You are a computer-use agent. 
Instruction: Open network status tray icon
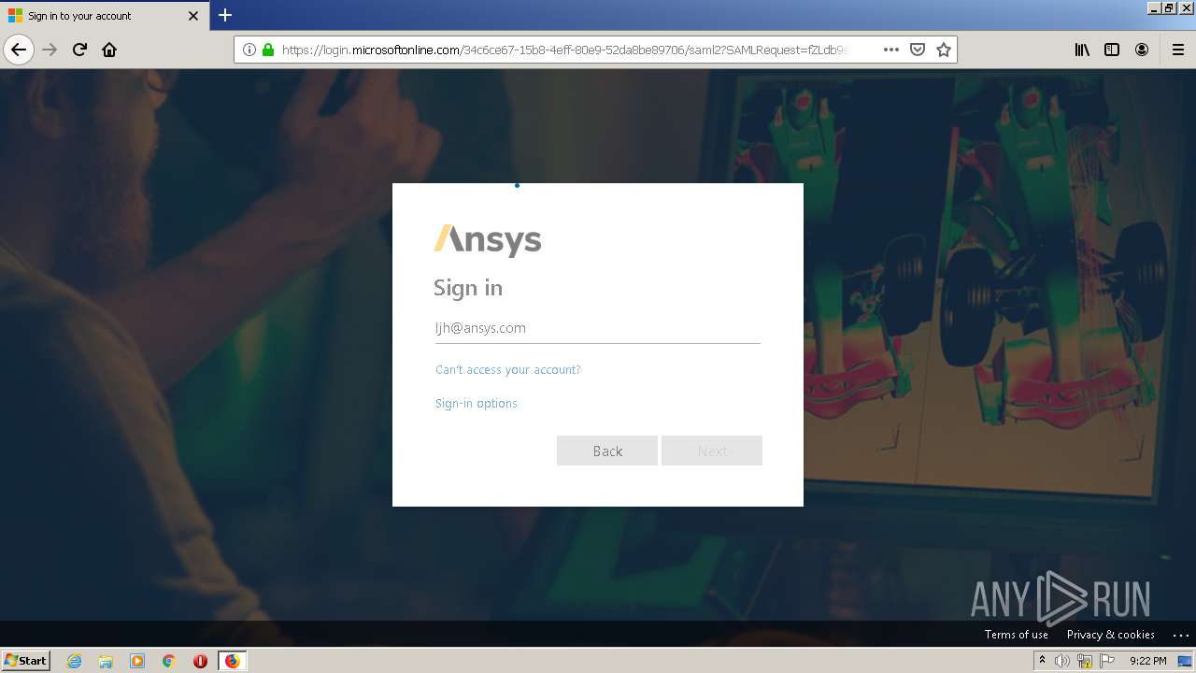pyautogui.click(x=1085, y=661)
